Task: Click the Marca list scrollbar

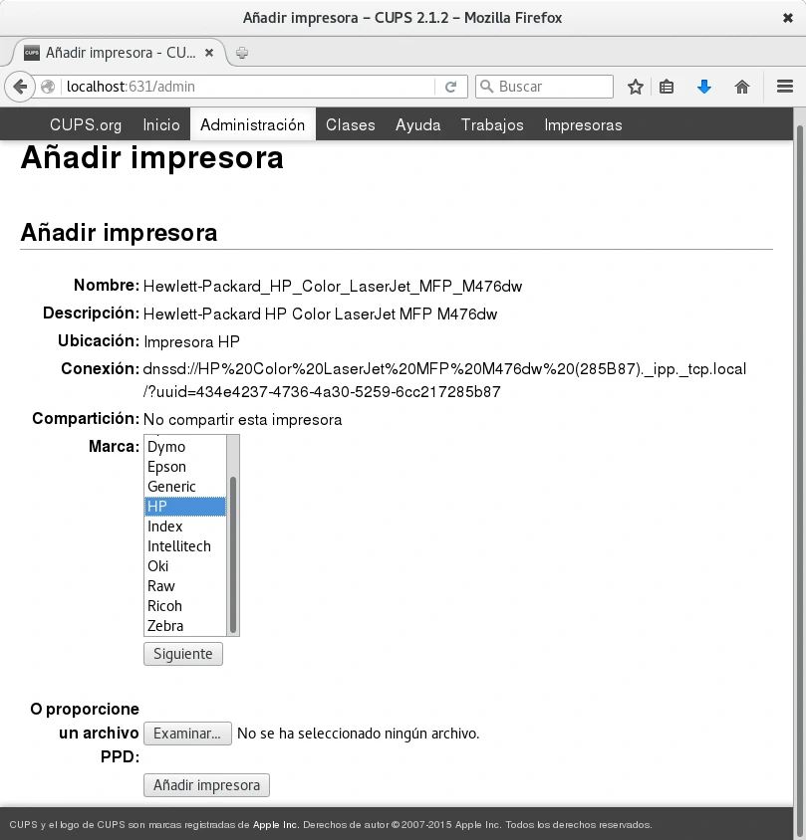Action: (233, 552)
